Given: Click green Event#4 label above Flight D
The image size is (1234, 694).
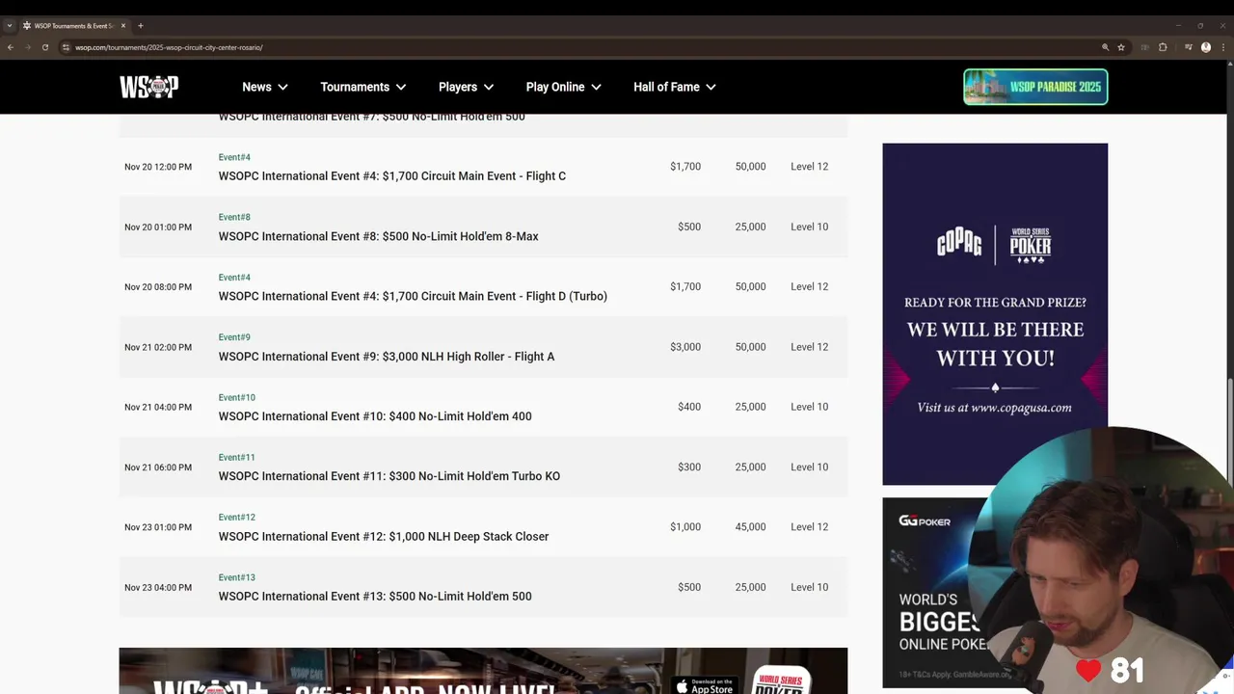Looking at the screenshot, I should point(234,278).
